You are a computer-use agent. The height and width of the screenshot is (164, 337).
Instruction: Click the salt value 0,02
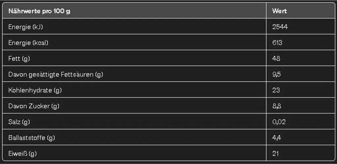pyautogui.click(x=279, y=122)
